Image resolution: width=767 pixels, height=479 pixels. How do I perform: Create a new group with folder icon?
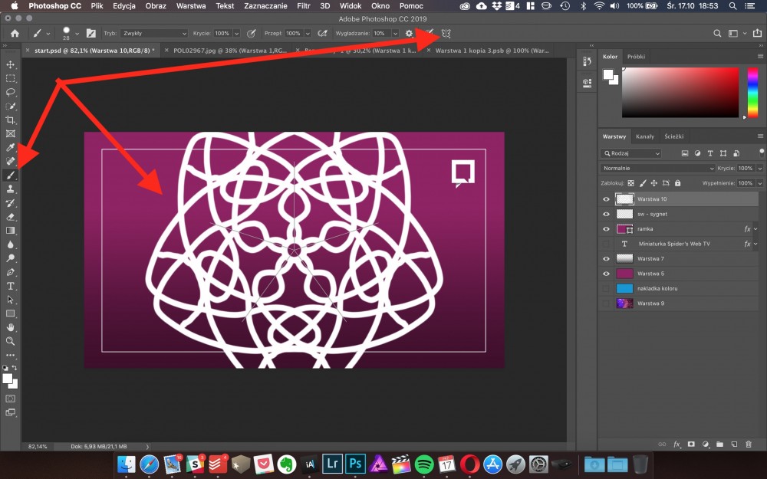(719, 445)
